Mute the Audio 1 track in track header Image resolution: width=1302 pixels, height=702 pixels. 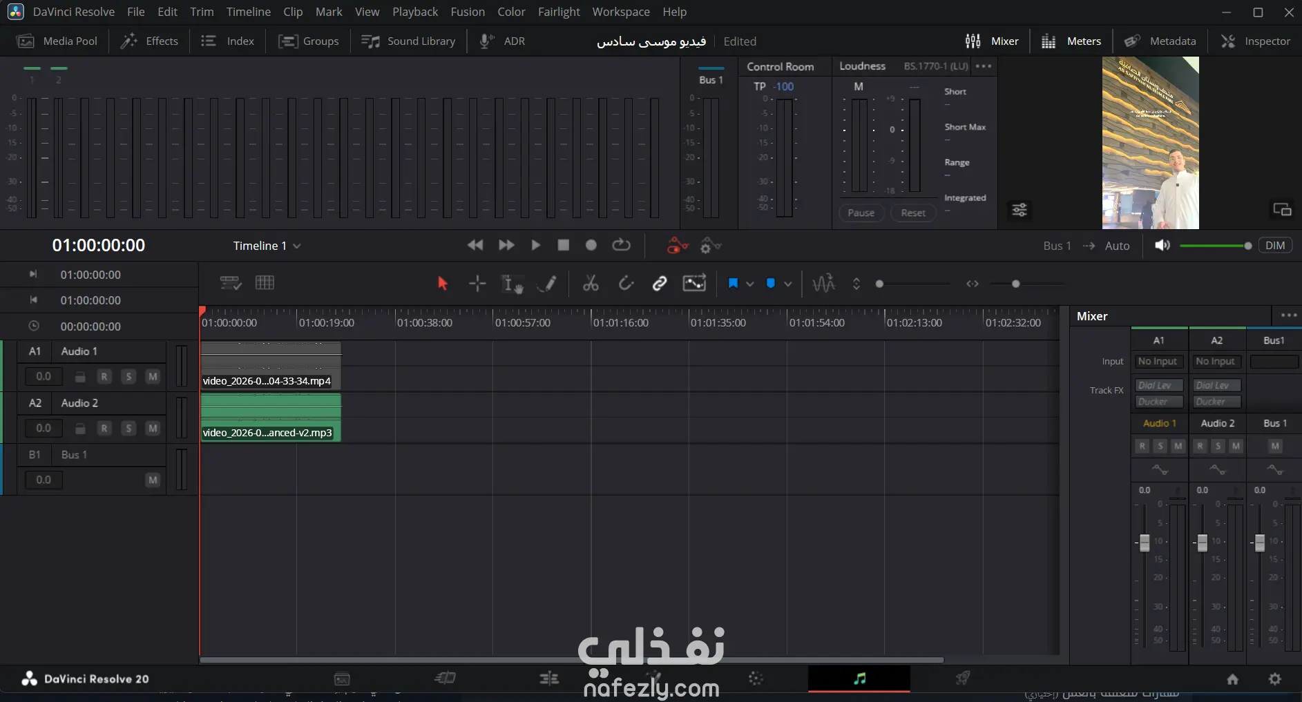point(153,376)
